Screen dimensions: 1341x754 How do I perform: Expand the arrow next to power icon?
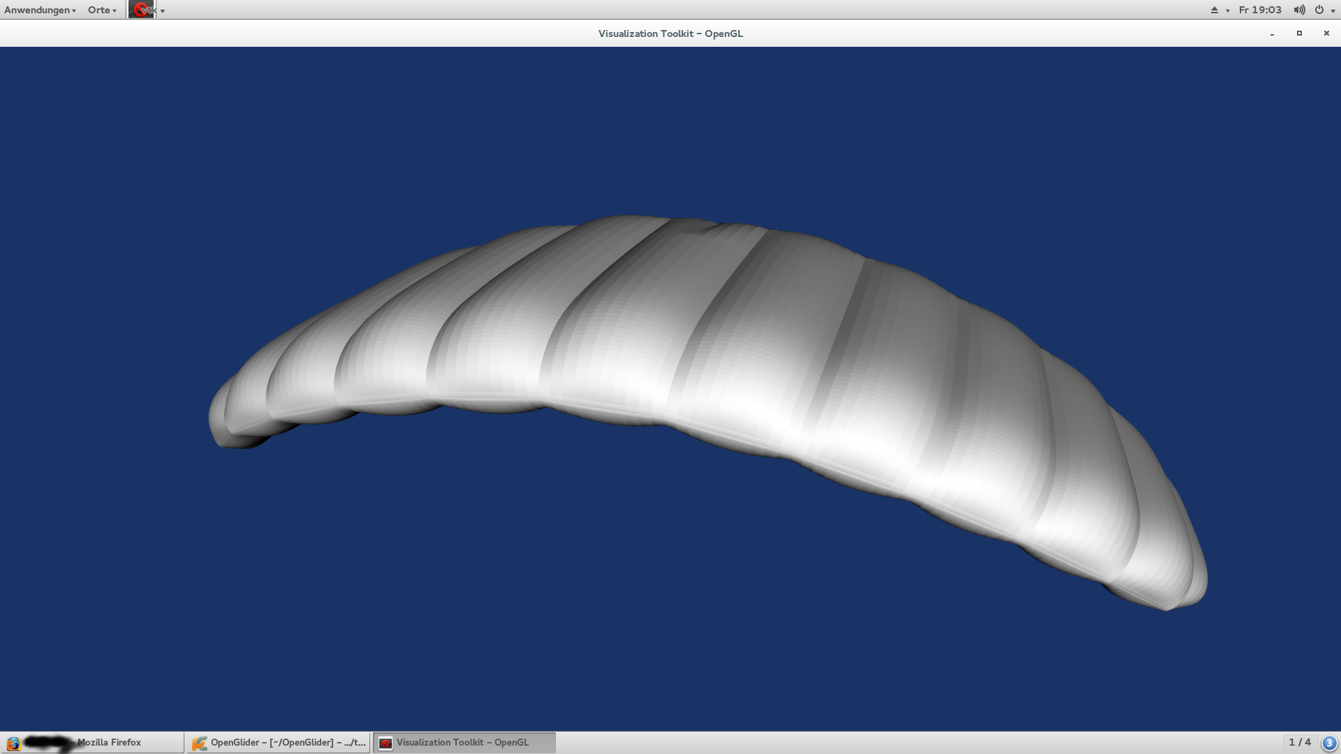1333,10
